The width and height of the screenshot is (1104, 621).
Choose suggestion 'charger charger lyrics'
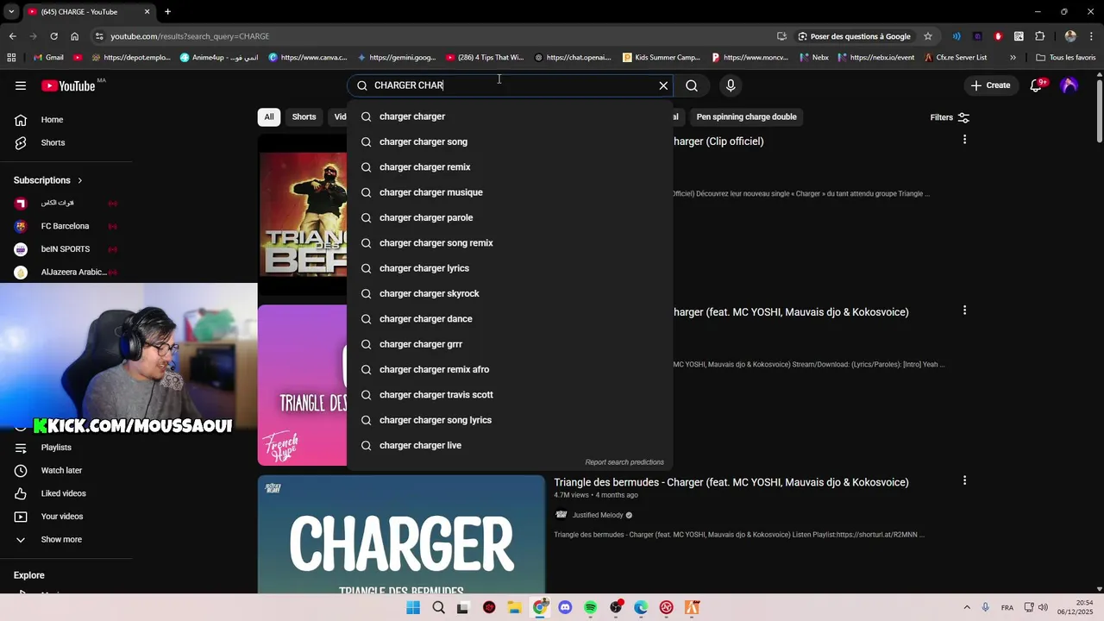click(510, 268)
